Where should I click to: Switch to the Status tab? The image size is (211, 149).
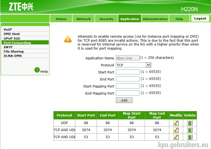click(x=61, y=19)
